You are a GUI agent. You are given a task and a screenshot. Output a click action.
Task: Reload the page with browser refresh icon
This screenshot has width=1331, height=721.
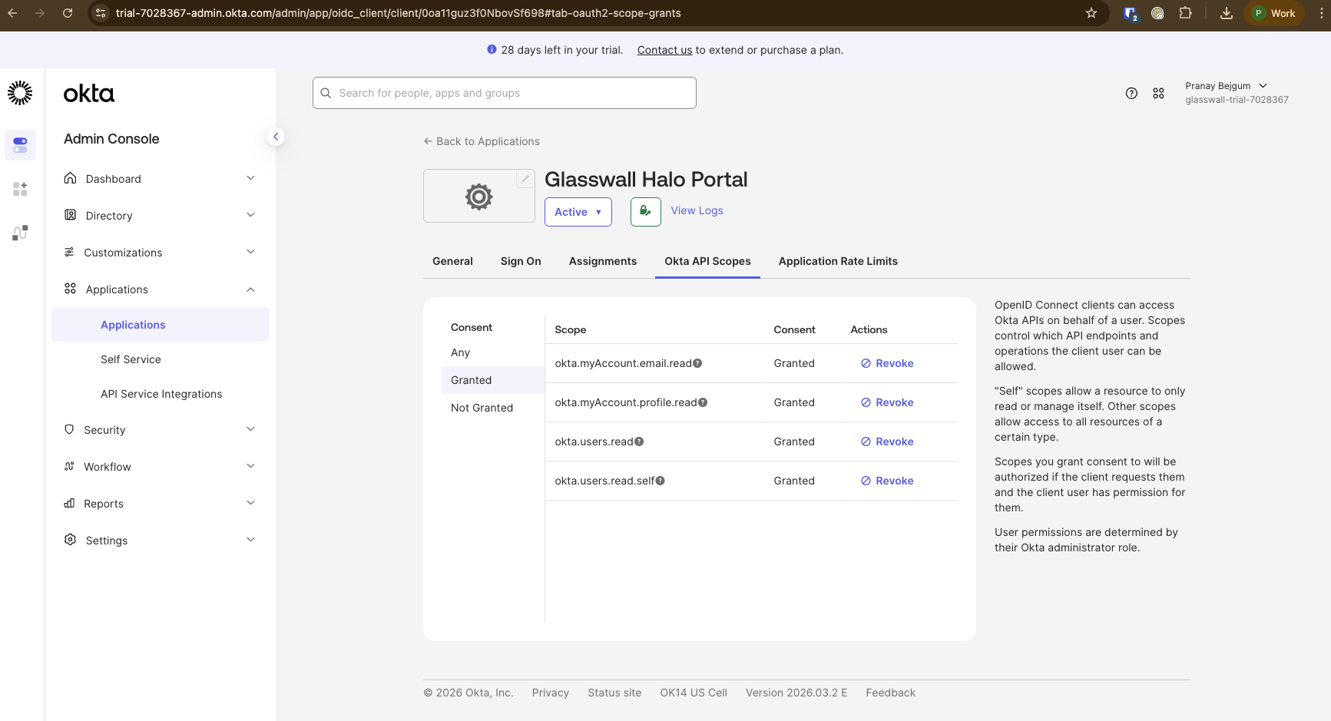(68, 13)
